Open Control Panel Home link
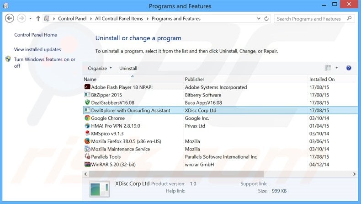 pos(36,35)
